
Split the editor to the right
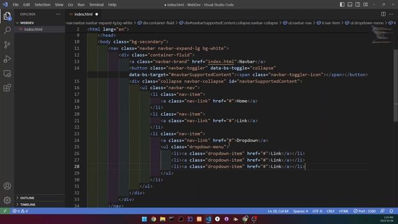coord(383,14)
